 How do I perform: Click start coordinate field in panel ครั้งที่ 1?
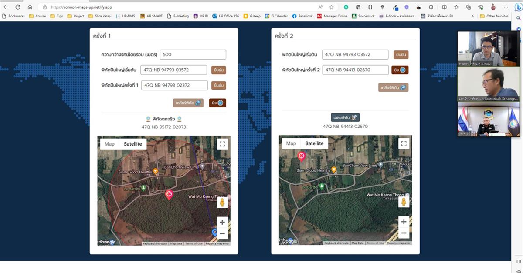pyautogui.click(x=173, y=70)
